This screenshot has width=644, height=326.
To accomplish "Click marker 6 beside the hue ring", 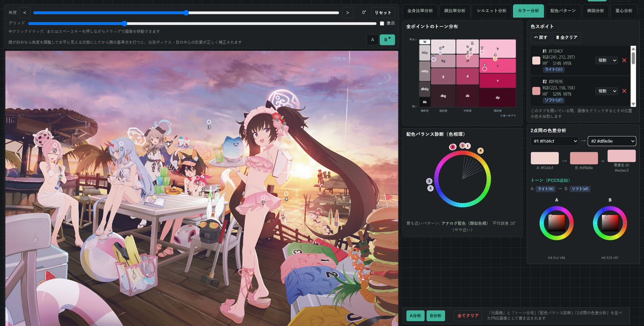I will (x=430, y=188).
